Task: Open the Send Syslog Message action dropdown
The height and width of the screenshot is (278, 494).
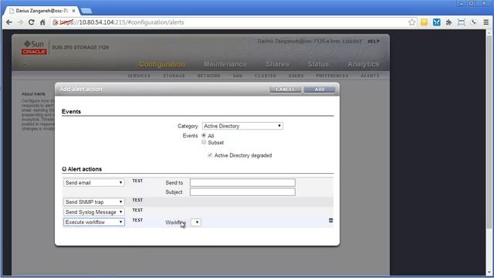Action: coord(93,212)
